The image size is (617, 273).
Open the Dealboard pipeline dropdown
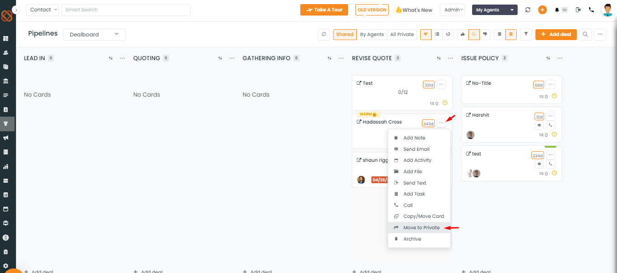click(94, 34)
